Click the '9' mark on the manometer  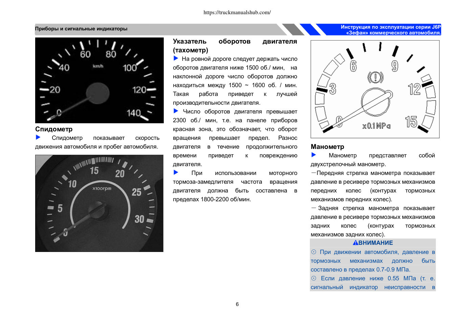pyautogui.click(x=395, y=66)
